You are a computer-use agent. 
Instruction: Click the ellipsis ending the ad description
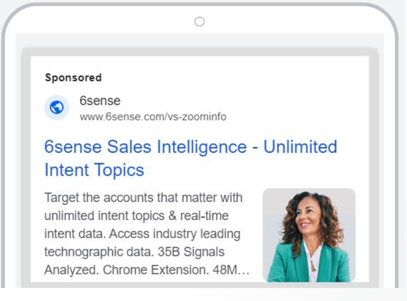pos(244,270)
